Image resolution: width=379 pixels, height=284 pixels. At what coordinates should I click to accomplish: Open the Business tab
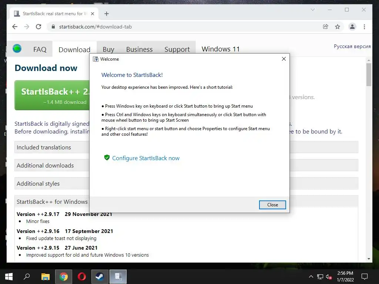140,50
